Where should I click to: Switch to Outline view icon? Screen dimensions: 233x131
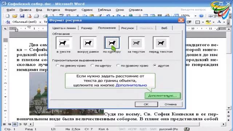(20, 124)
